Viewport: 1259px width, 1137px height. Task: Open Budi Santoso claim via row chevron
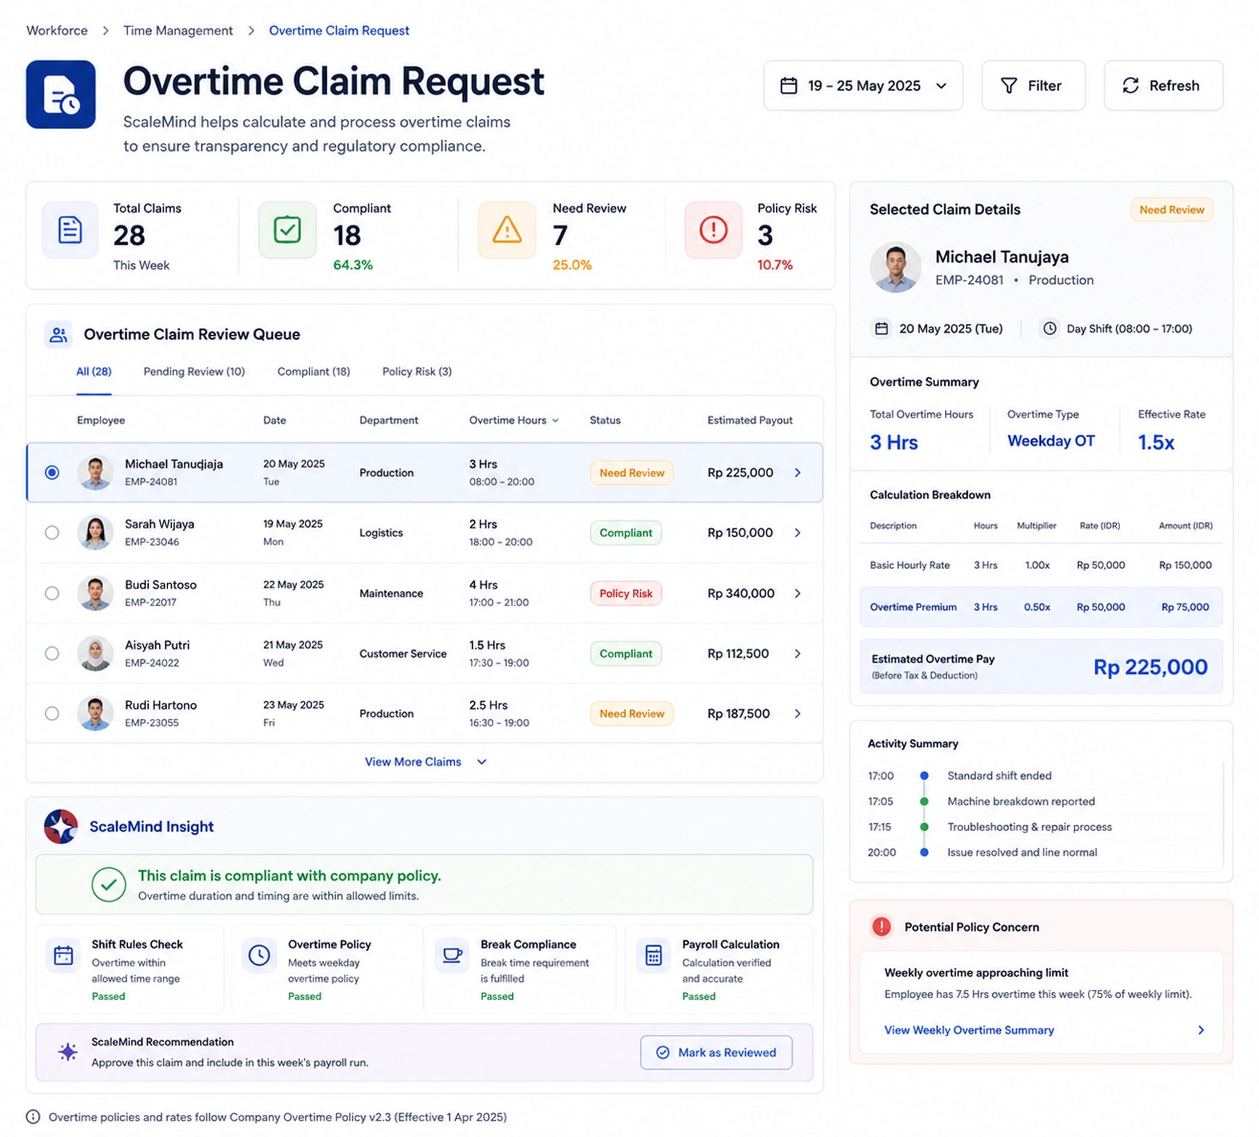point(797,593)
